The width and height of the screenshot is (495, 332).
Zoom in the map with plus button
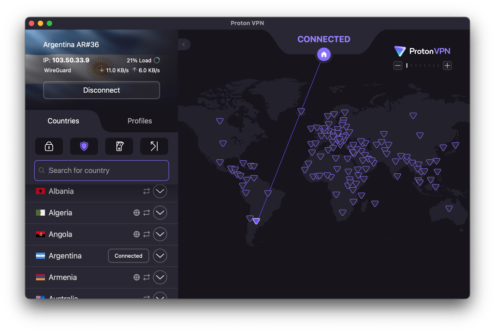(447, 66)
